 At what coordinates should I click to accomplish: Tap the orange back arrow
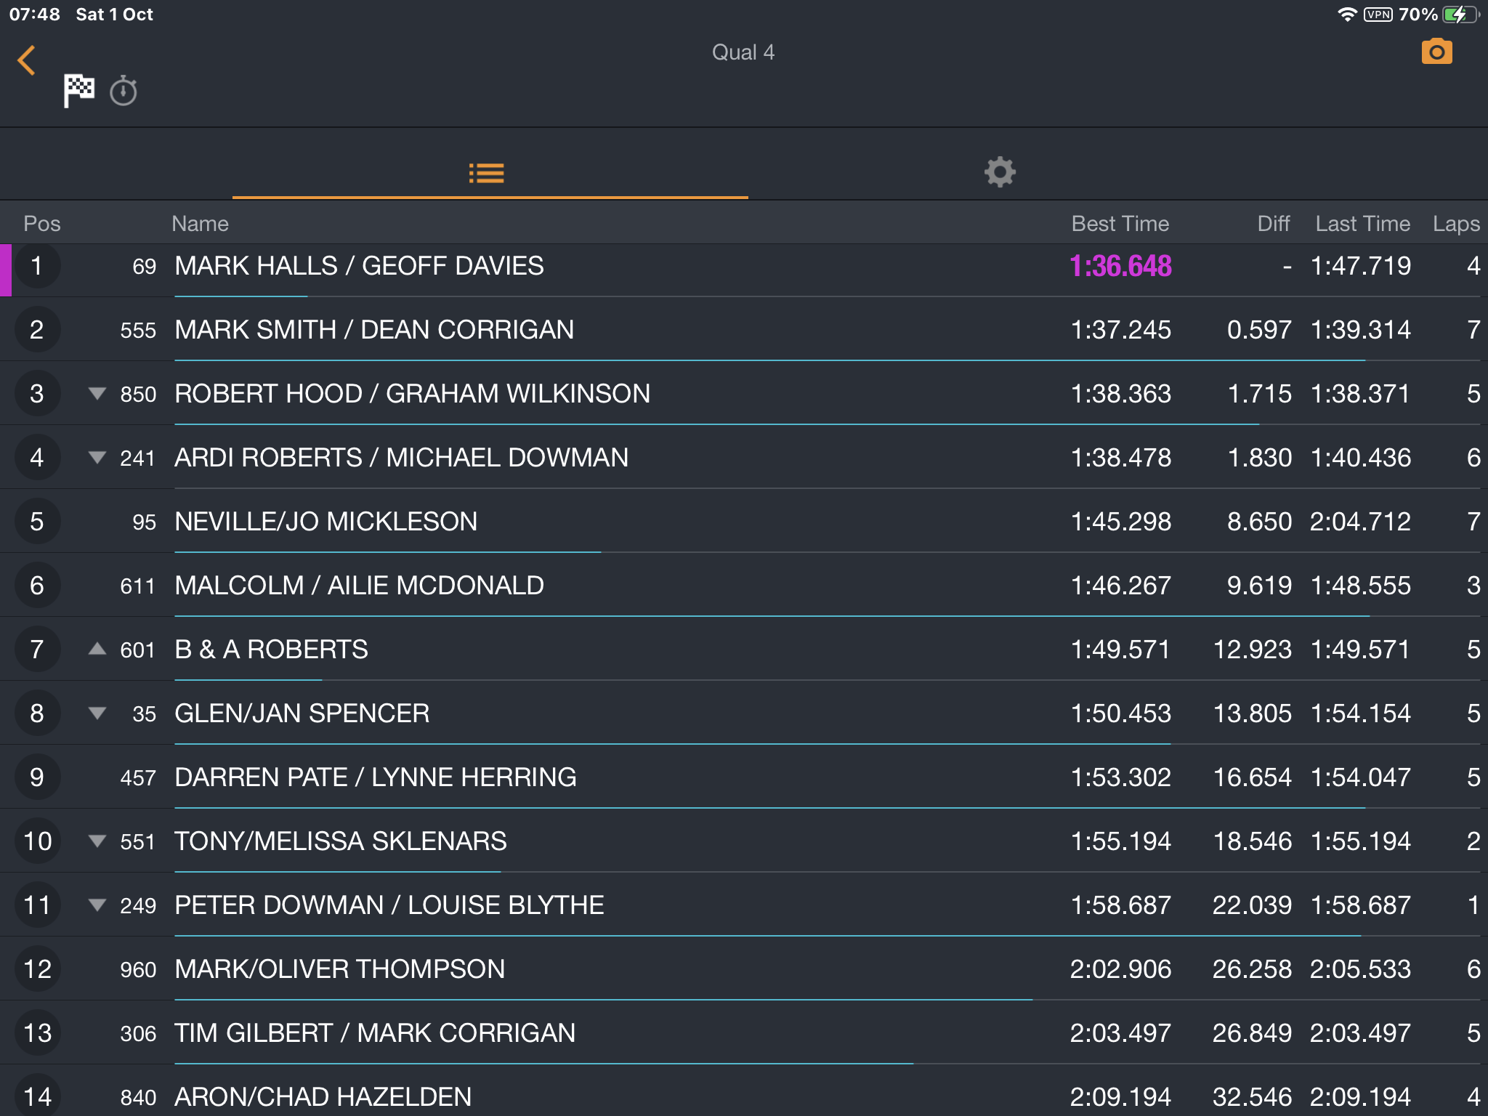point(27,60)
